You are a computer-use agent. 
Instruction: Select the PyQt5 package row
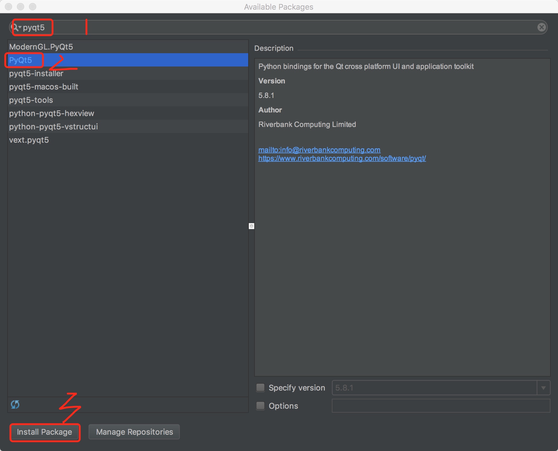coord(128,60)
